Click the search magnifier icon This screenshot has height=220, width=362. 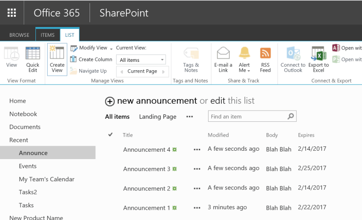coord(291,116)
